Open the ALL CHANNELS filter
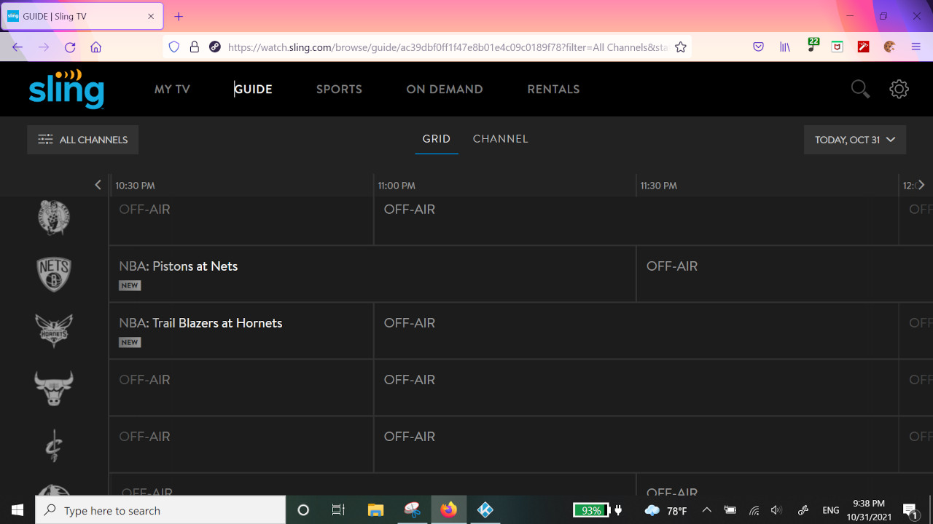The width and height of the screenshot is (933, 524). [82, 140]
